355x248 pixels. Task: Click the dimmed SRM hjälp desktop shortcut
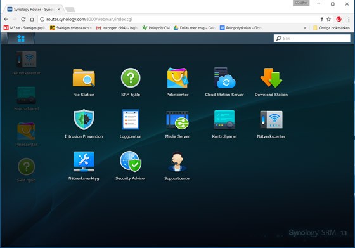point(26,170)
